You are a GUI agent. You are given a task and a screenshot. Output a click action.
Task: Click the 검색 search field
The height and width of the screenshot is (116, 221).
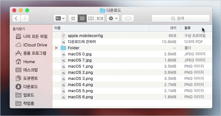tap(181, 18)
